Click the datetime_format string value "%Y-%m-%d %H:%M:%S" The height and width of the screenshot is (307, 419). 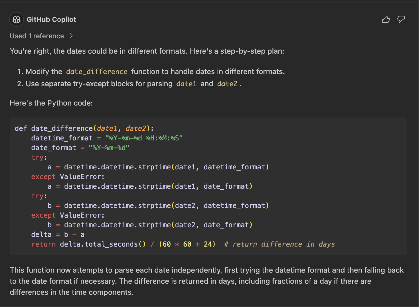click(144, 138)
